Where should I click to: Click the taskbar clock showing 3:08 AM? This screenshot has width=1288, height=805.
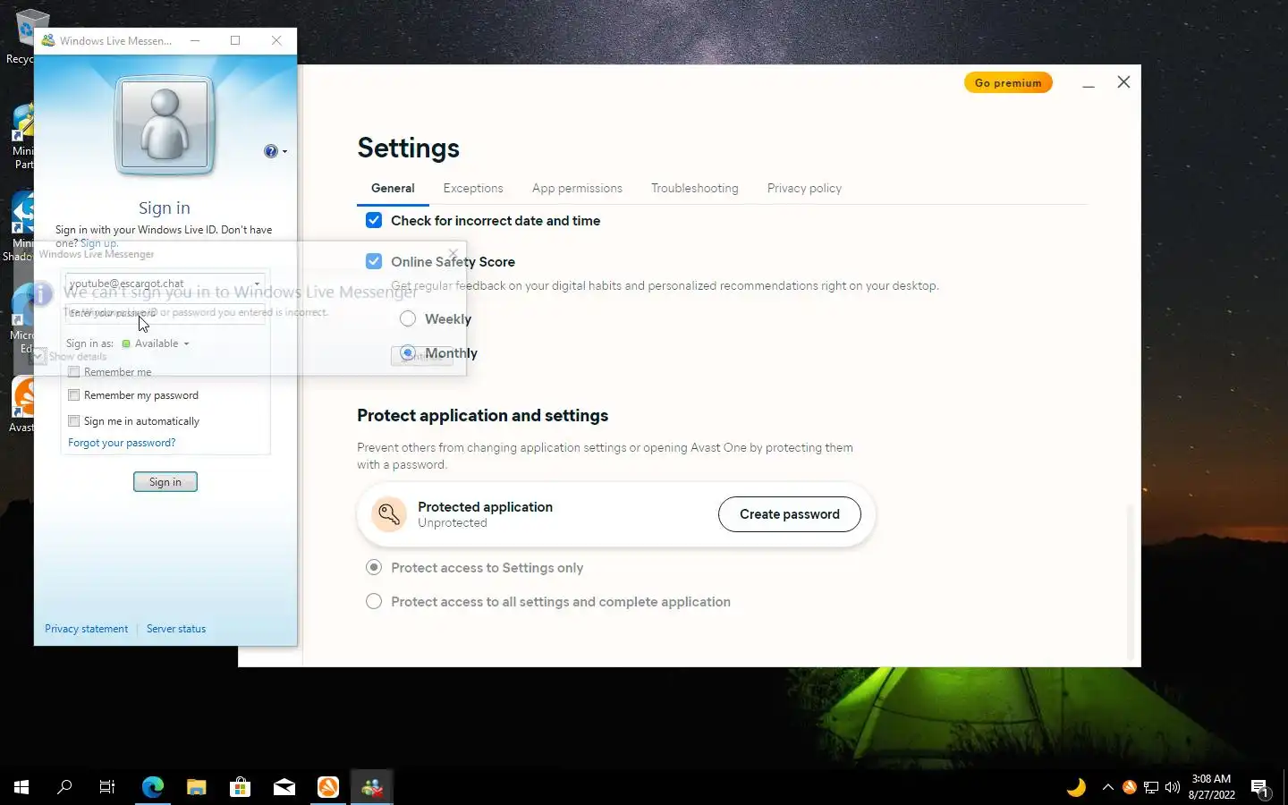coord(1212,787)
